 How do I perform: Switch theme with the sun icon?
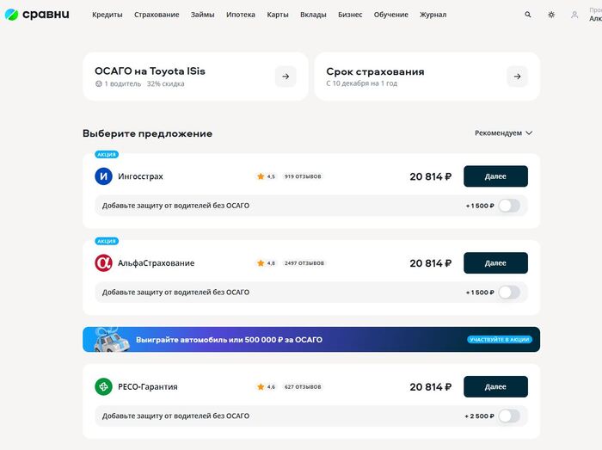pos(551,15)
